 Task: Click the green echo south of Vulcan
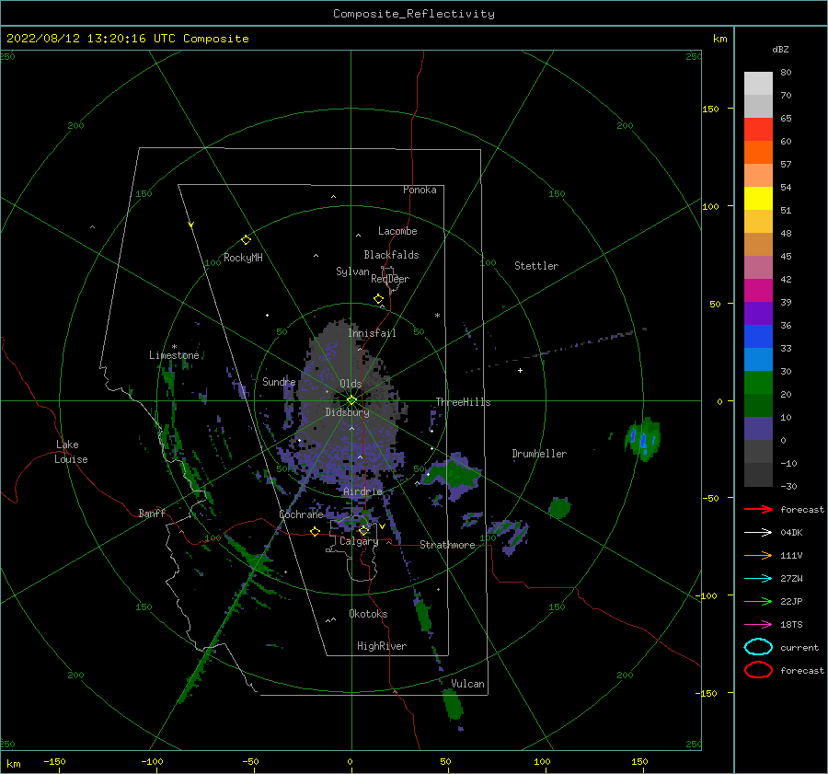pos(453,704)
